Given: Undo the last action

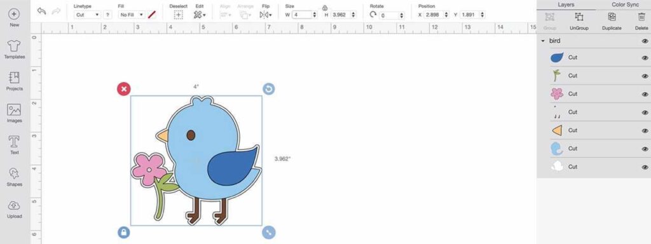Looking at the screenshot, I should click(x=41, y=11).
